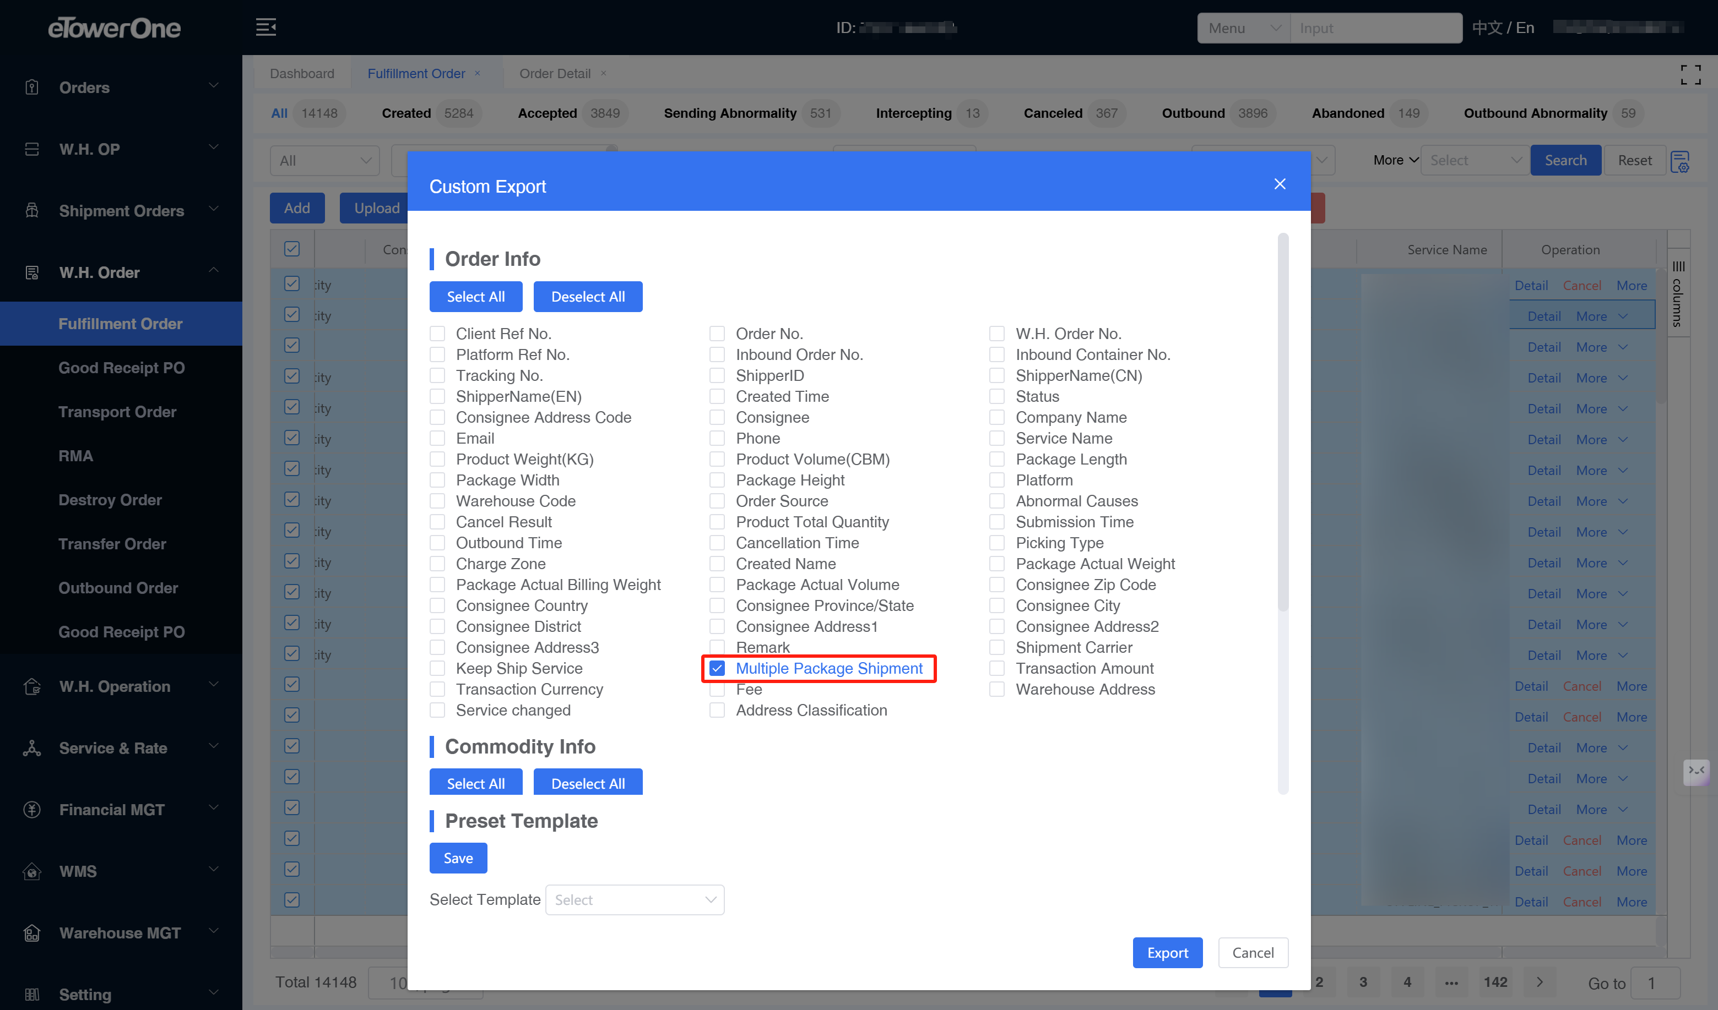
Task: Click the dialog's vertical scrollbar
Action: pos(1282,422)
